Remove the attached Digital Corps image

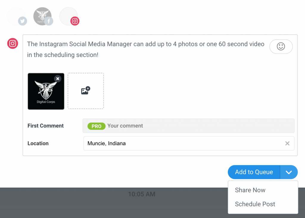tap(58, 79)
